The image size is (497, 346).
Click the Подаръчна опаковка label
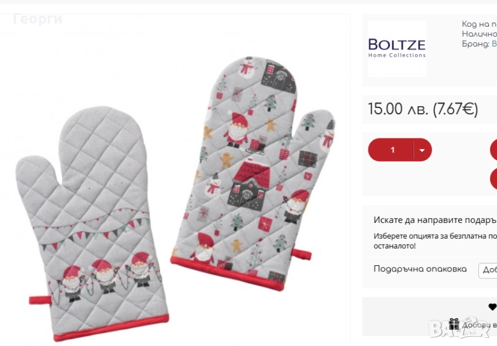click(x=420, y=269)
